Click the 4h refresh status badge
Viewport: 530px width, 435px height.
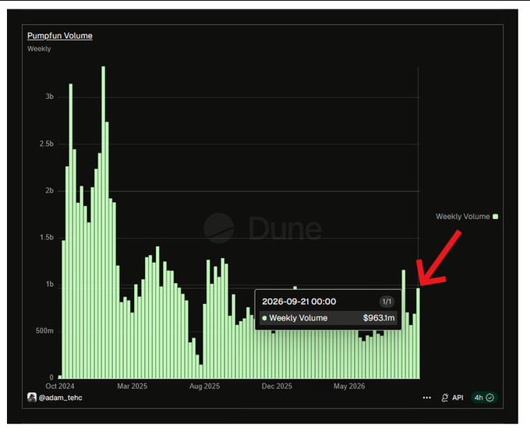point(484,398)
